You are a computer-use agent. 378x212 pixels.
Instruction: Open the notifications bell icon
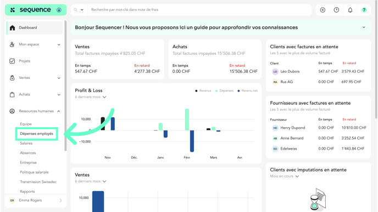pyautogui.click(x=350, y=10)
